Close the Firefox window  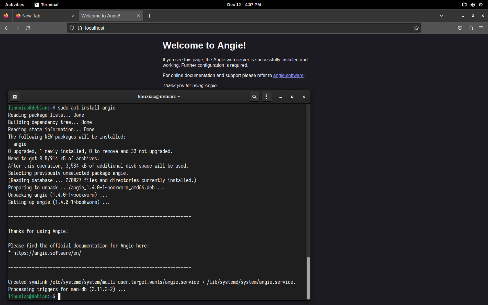click(x=483, y=16)
